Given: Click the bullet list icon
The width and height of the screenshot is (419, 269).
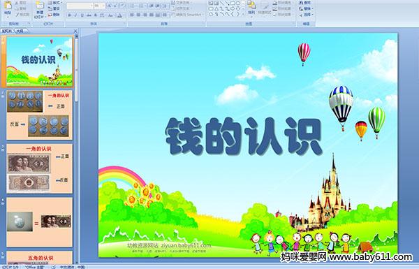Looking at the screenshot, I should 133,6.
